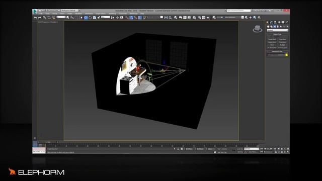Click the Use Pivot Point Center icon
Screen dimensions: 322x181
click(113, 18)
